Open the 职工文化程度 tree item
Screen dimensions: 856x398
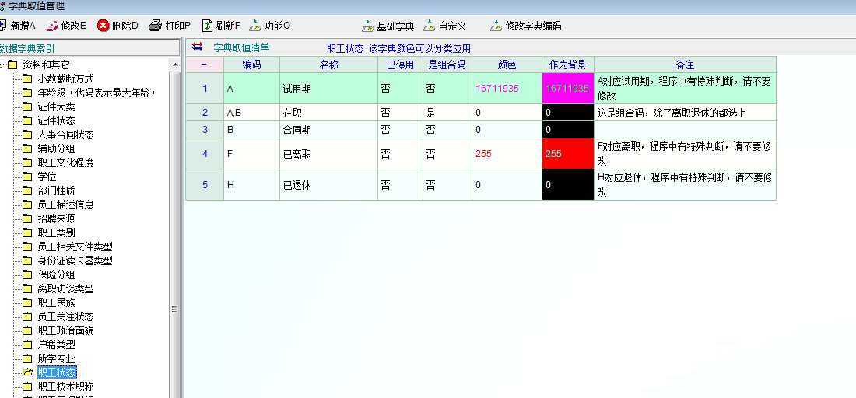pyautogui.click(x=65, y=162)
